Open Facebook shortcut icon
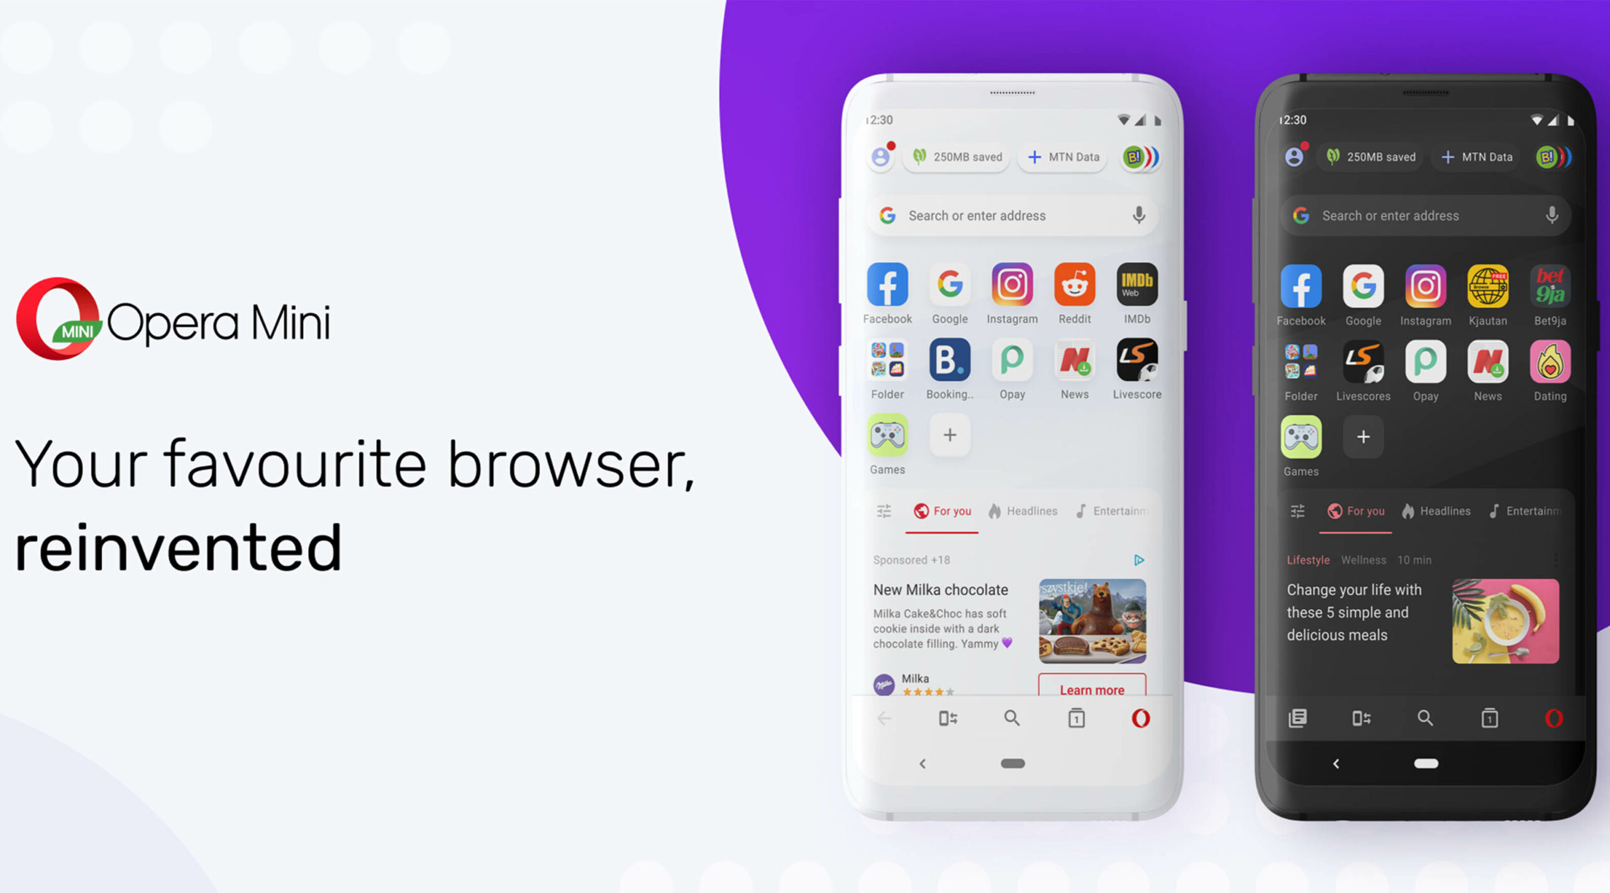1610x893 pixels. point(885,282)
